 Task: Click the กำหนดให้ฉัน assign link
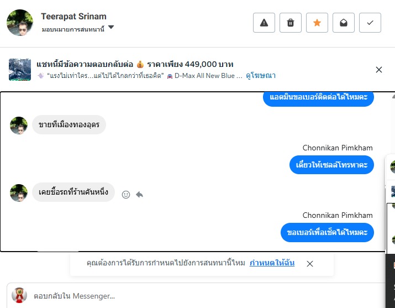coord(272,263)
